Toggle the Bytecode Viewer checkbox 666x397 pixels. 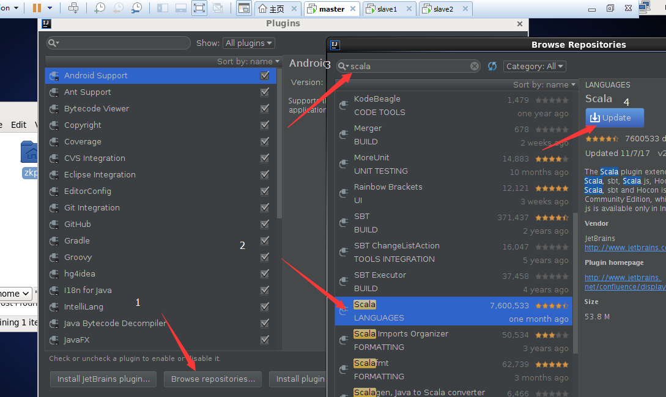coord(265,108)
